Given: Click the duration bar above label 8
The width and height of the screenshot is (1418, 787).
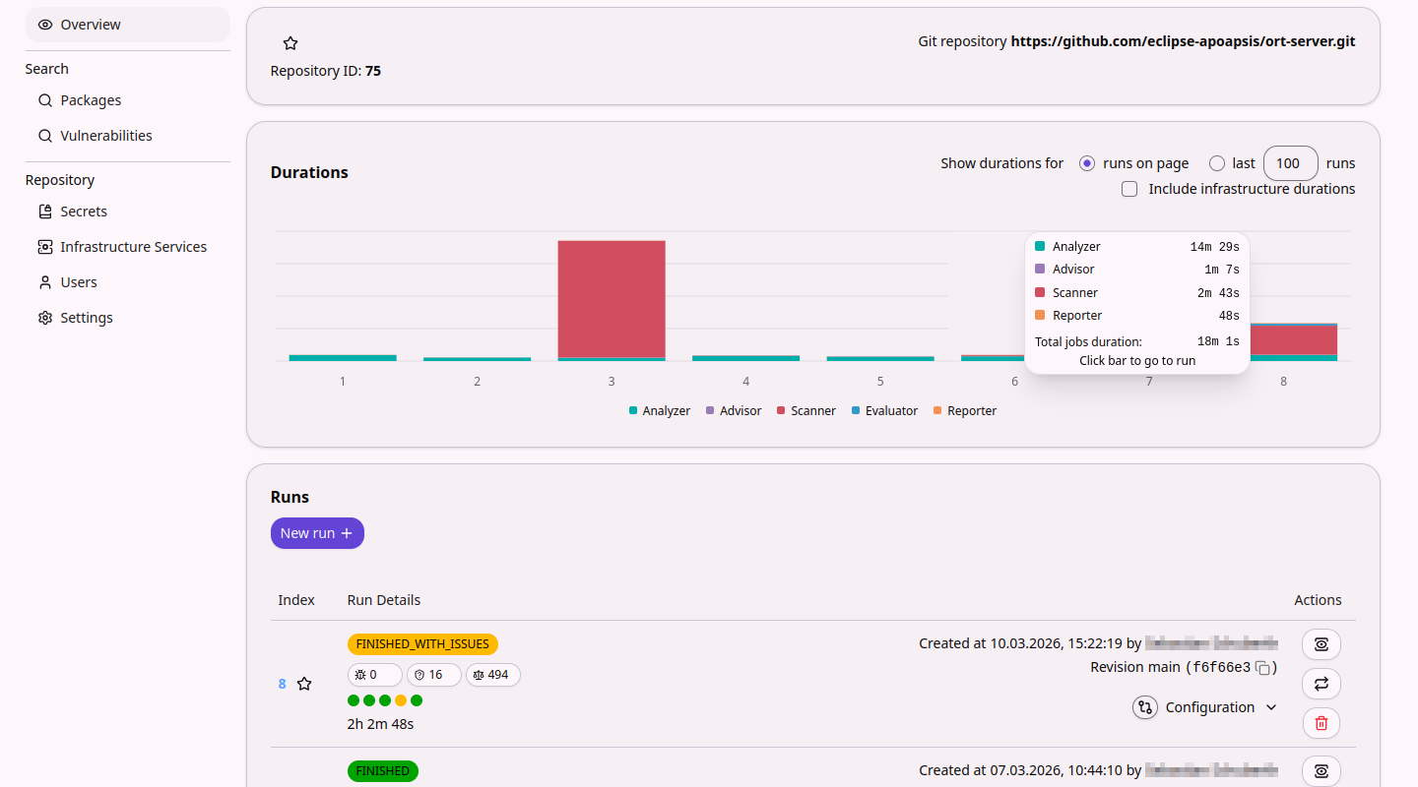Looking at the screenshot, I should (1294, 341).
